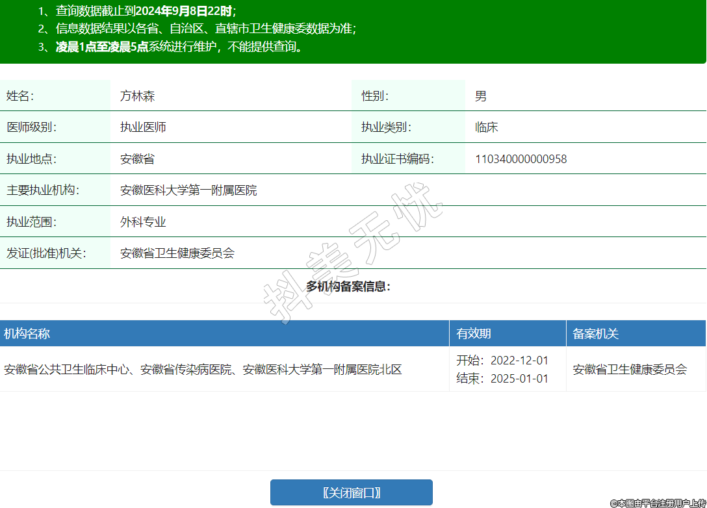Click the 执业证书编码 field label
Screen dimensions: 707x508
tap(397, 159)
